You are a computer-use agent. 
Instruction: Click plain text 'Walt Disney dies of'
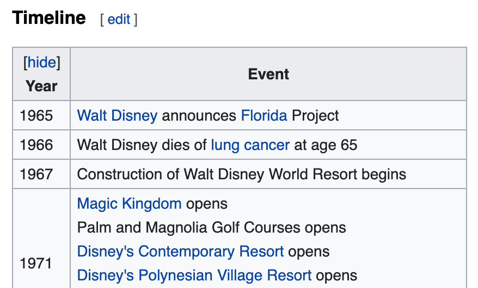142,145
